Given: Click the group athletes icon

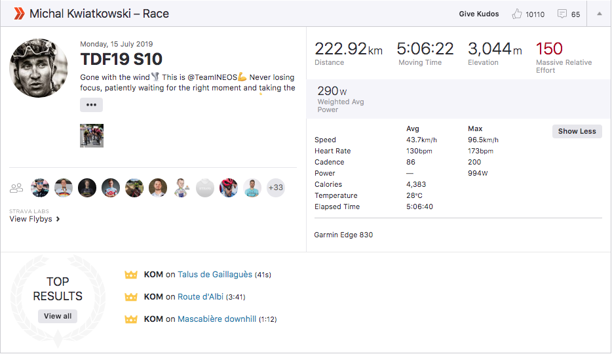Looking at the screenshot, I should point(16,188).
